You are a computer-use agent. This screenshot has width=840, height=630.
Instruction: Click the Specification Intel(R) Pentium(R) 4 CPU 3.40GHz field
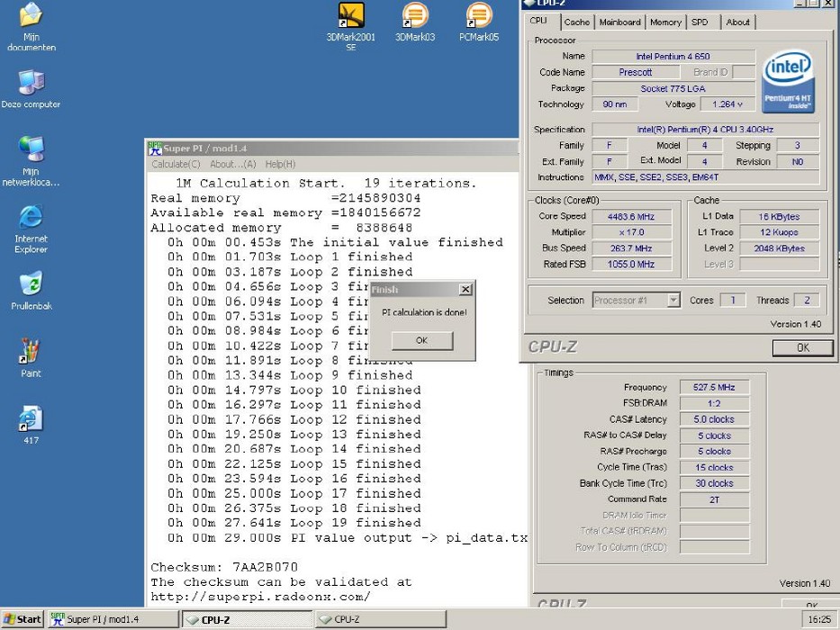pyautogui.click(x=706, y=130)
